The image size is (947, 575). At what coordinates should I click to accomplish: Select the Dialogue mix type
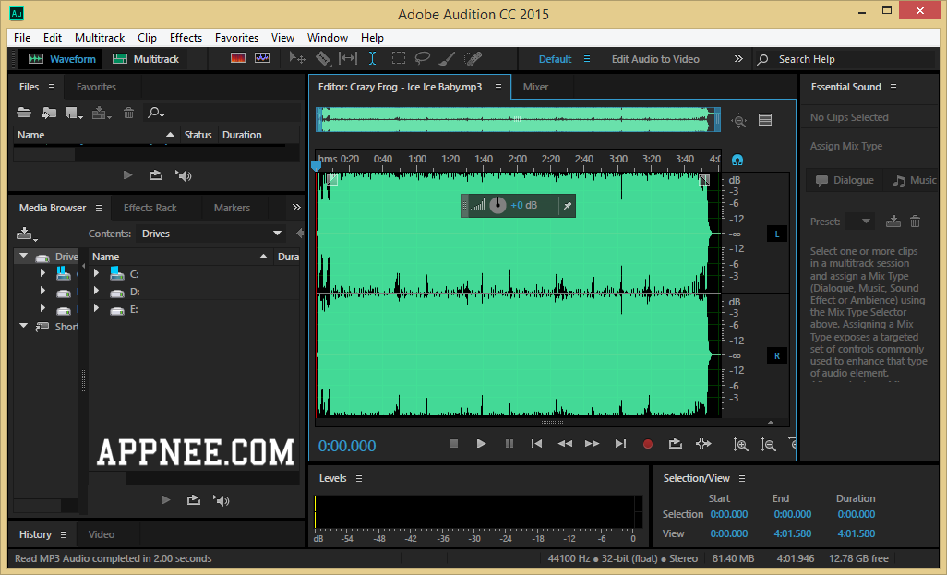(845, 180)
